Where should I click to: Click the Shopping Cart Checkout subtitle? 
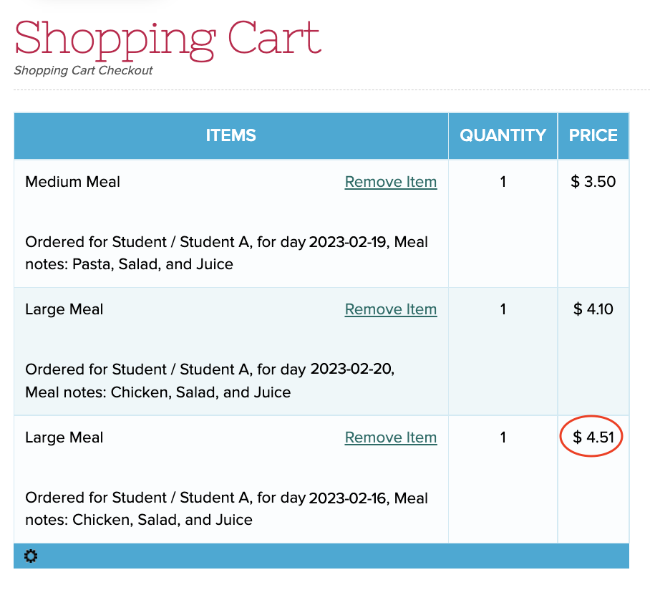pyautogui.click(x=83, y=70)
